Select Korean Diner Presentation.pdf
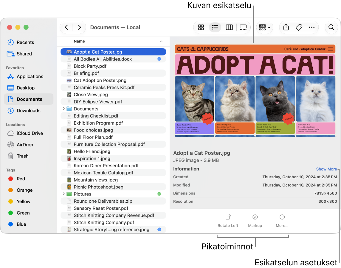341x268 pixels. click(x=113, y=166)
